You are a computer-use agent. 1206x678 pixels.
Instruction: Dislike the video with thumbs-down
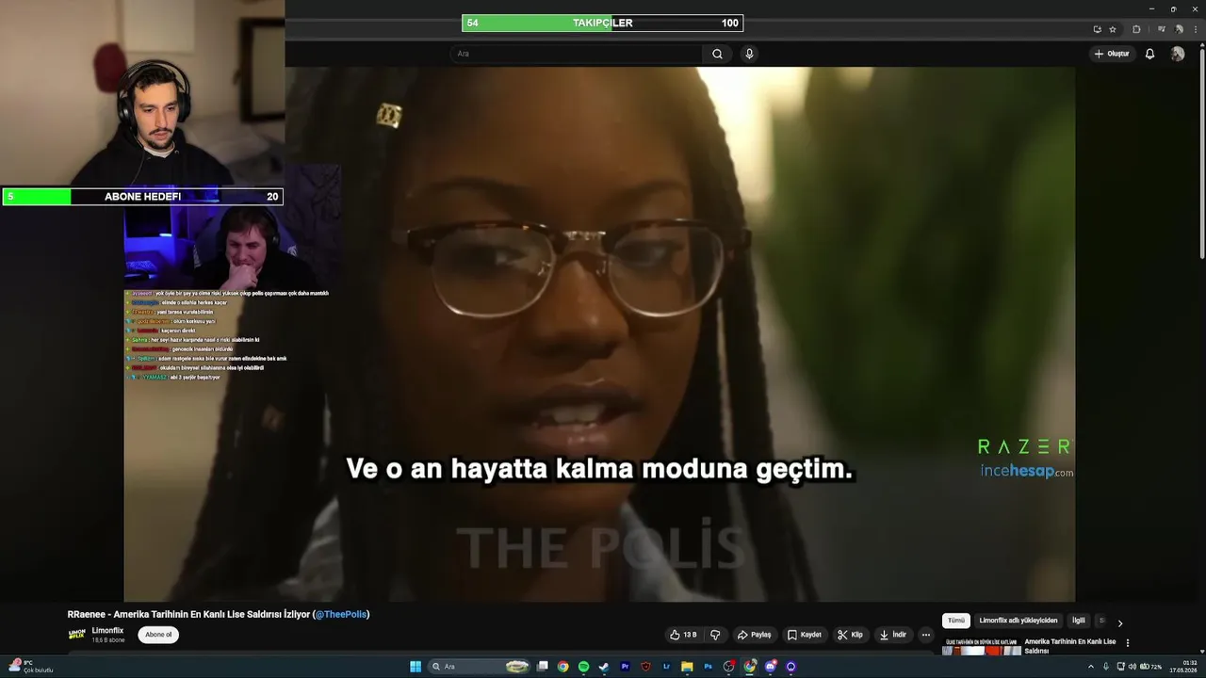tap(715, 635)
